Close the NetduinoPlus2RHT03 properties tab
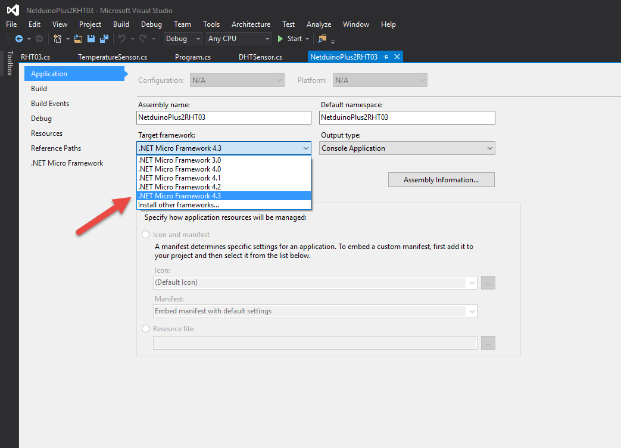The width and height of the screenshot is (621, 448). click(x=397, y=57)
